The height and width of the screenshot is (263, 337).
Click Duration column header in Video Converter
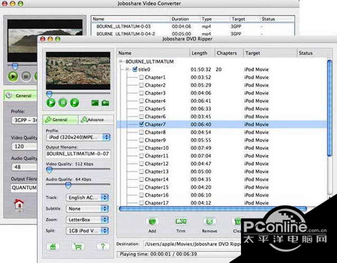click(x=185, y=19)
